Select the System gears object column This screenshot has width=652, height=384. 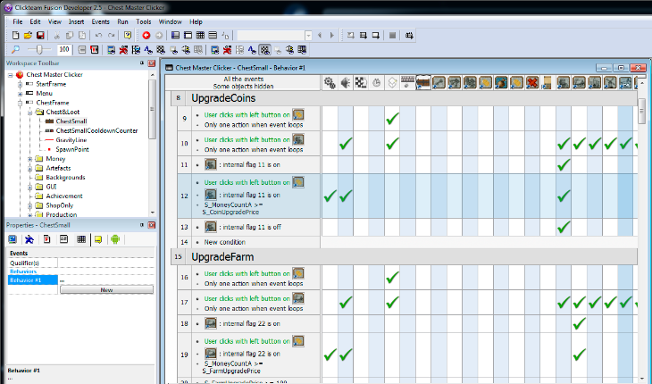click(330, 83)
